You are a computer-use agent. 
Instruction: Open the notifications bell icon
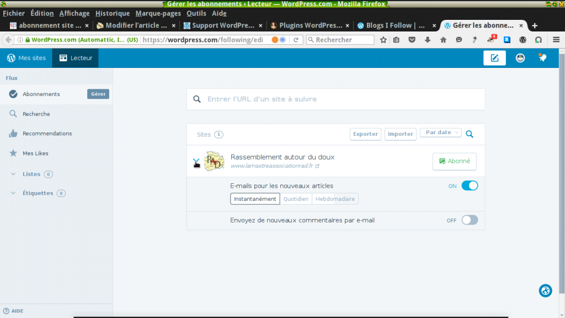pyautogui.click(x=543, y=58)
